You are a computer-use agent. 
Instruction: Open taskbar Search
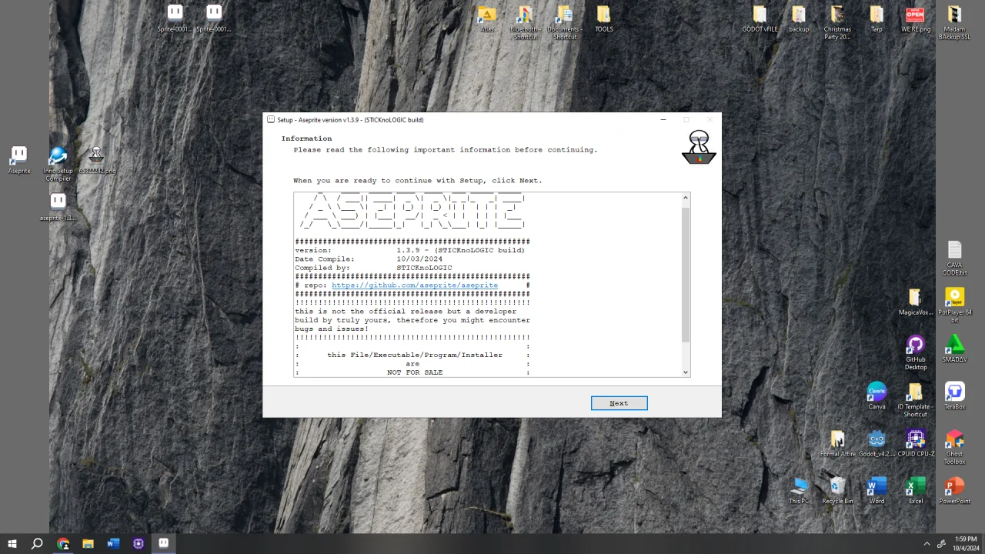click(37, 543)
